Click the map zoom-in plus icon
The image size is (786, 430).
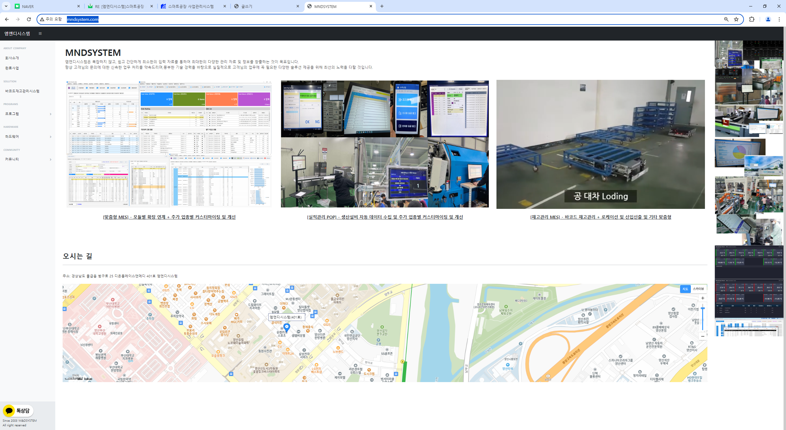[702, 298]
